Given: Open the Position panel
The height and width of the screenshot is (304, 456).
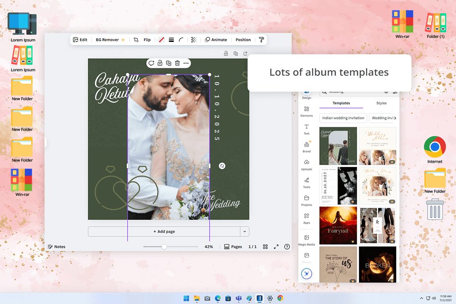Looking at the screenshot, I should (x=243, y=40).
